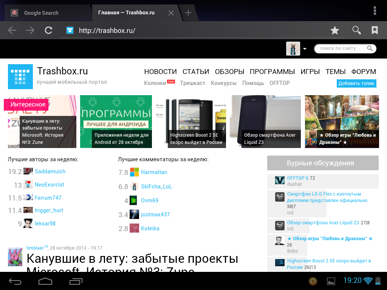Click the Trashbox.ru blue logo

tap(20, 76)
